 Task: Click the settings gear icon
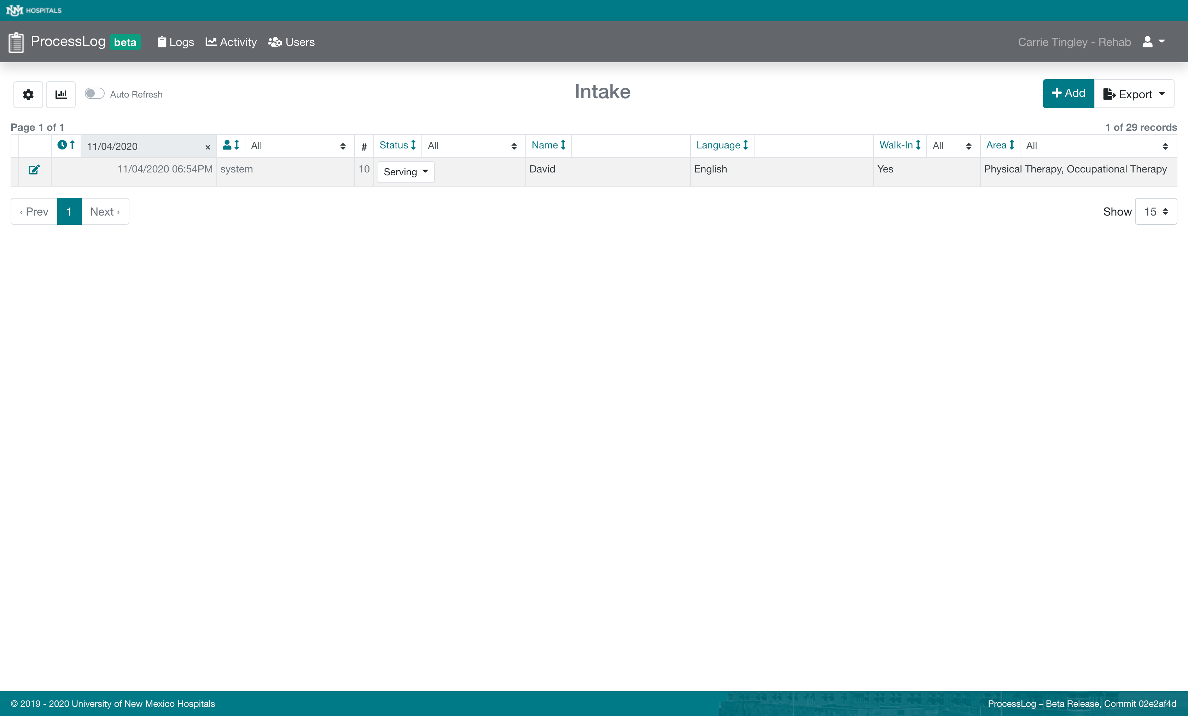point(28,94)
